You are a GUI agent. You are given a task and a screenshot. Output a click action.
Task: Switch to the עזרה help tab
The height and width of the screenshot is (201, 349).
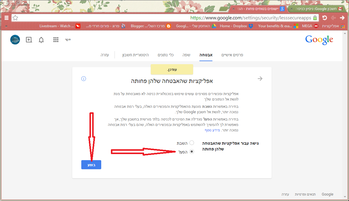tap(105, 55)
